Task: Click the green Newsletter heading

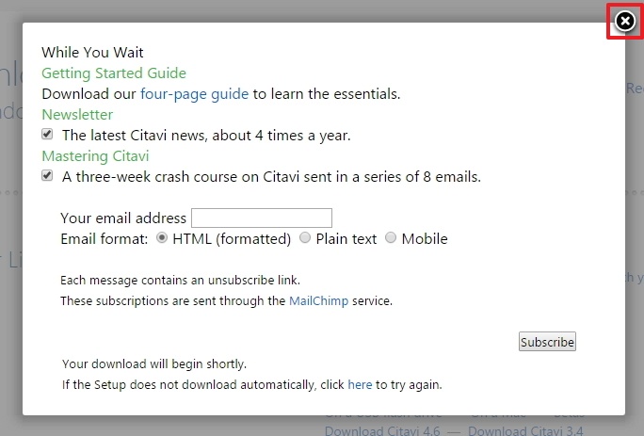Action: pyautogui.click(x=77, y=114)
